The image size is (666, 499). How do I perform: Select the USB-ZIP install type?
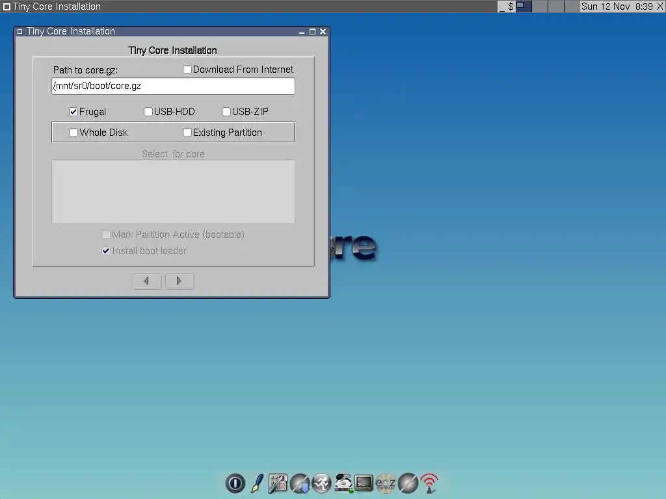(226, 112)
